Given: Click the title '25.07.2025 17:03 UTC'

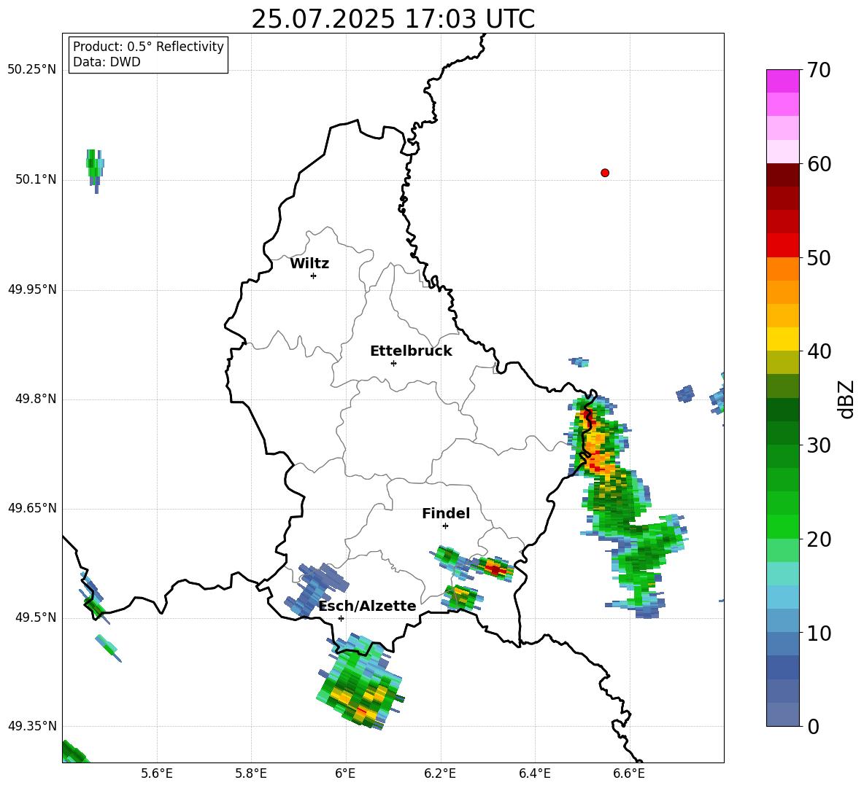Looking at the screenshot, I should click(x=393, y=19).
